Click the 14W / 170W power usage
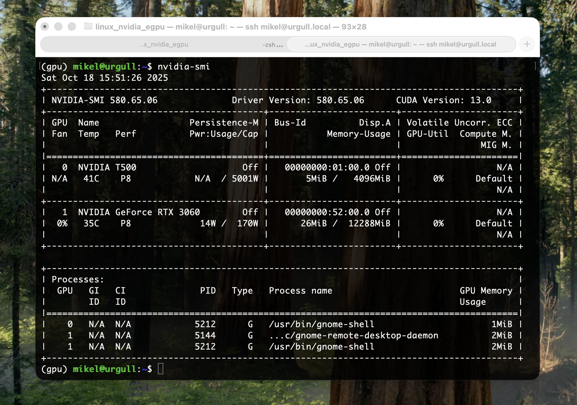Viewport: 577px width, 405px height. point(229,223)
